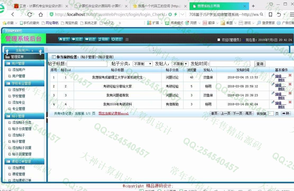Click the browser undo-close arrow icon
This screenshot has height=191, width=294.
[x=279, y=15]
